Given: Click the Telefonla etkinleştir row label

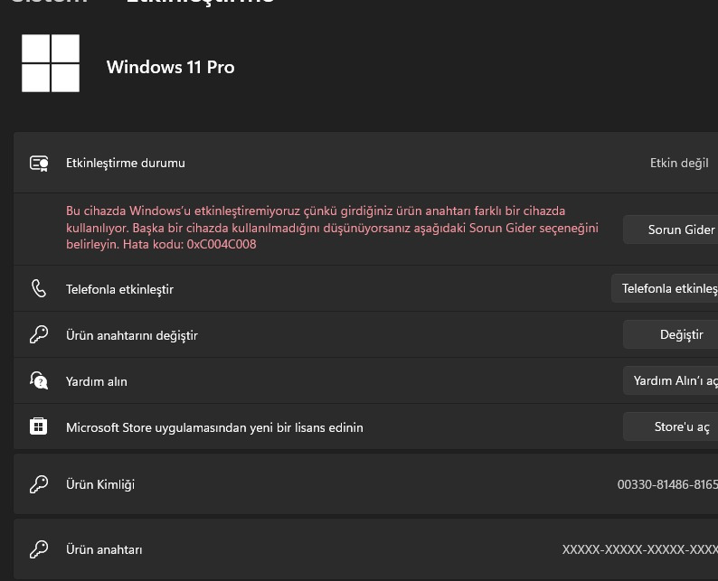Looking at the screenshot, I should pyautogui.click(x=119, y=289).
